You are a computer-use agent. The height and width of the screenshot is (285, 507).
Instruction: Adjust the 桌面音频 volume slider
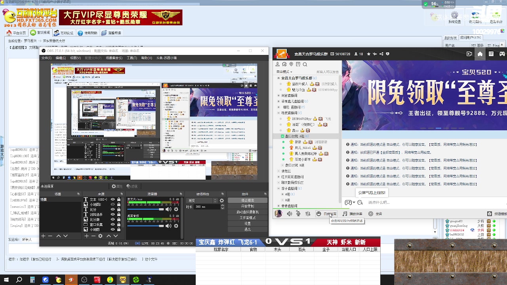tap(145, 226)
